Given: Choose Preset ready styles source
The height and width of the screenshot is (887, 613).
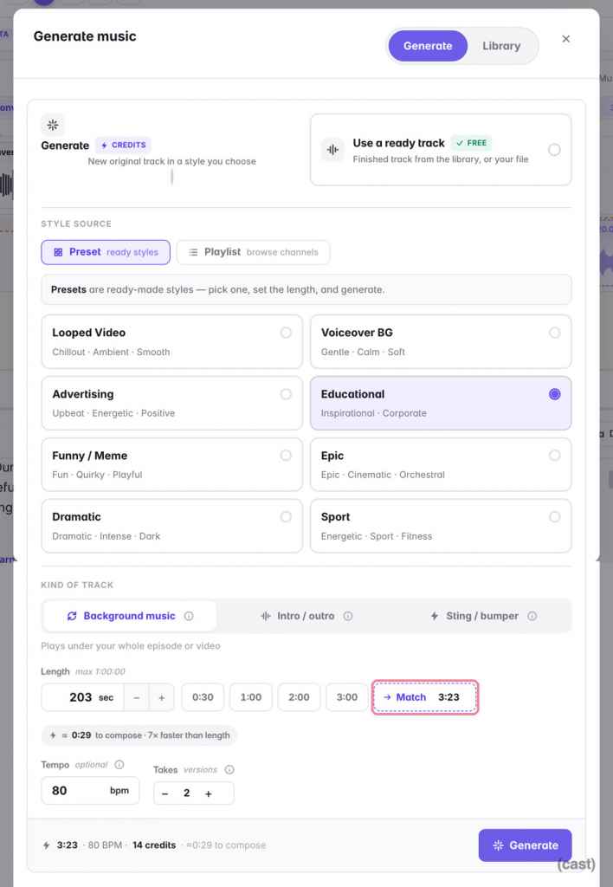Looking at the screenshot, I should coord(105,252).
